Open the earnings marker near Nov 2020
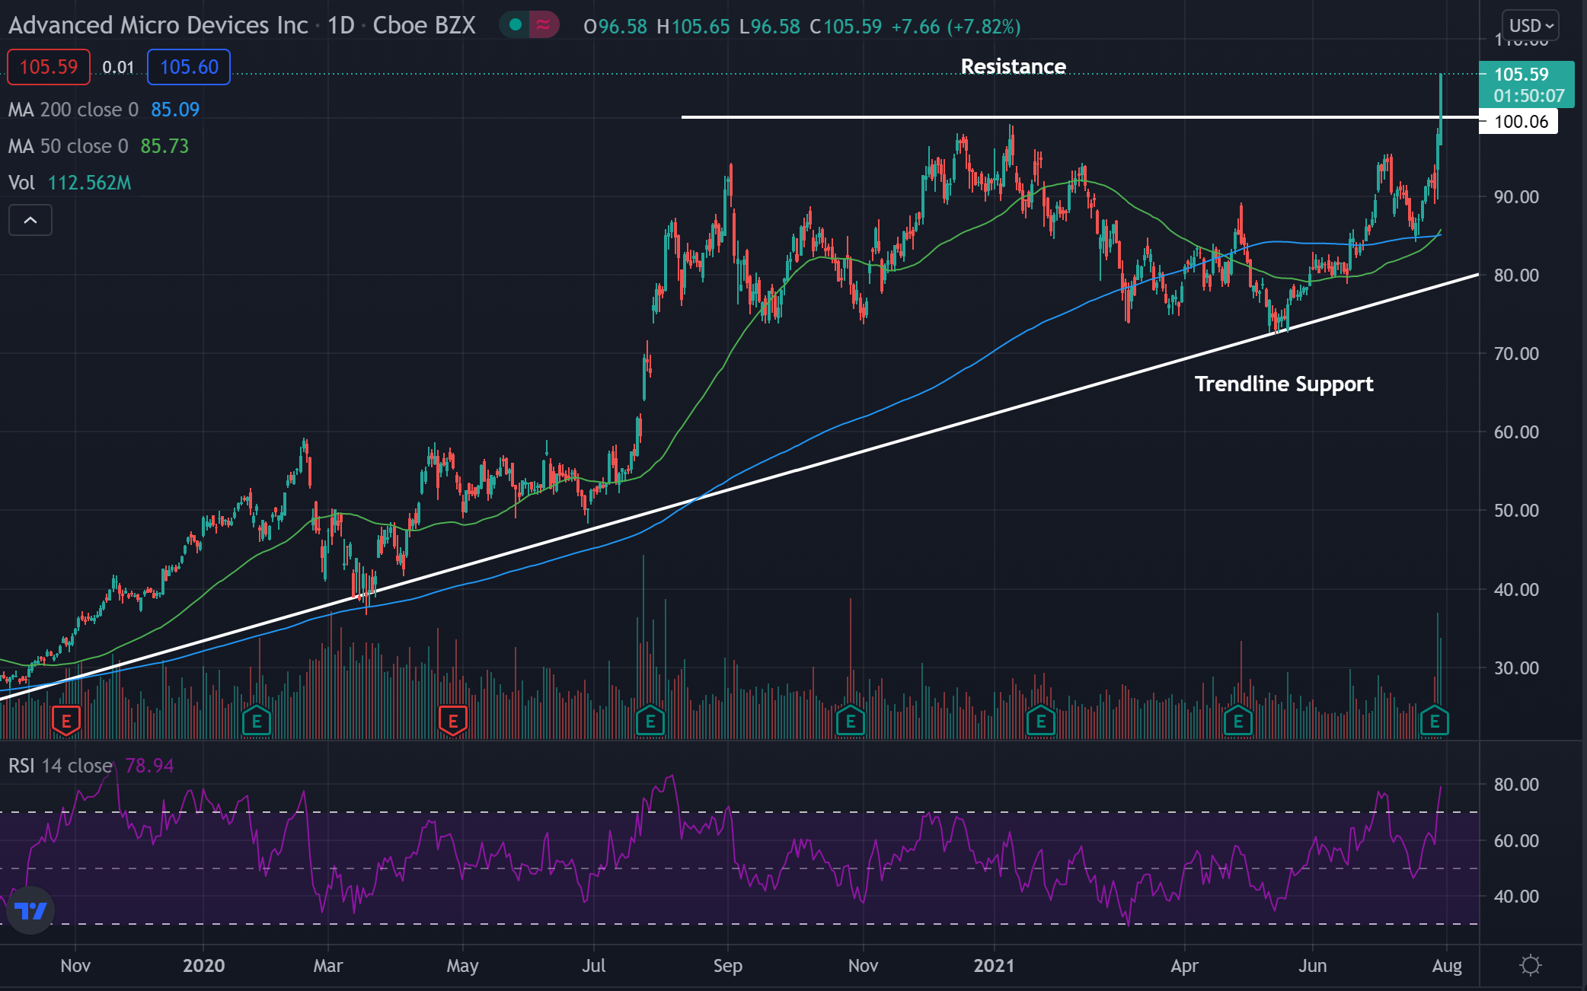The image size is (1587, 991). [851, 720]
